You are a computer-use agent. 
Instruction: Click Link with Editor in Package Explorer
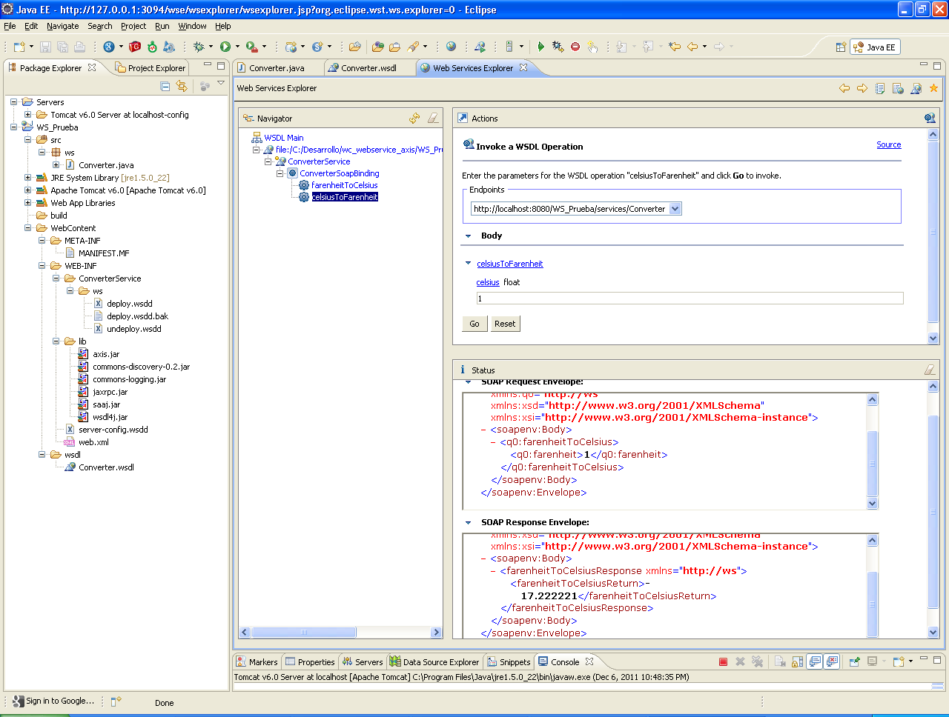pyautogui.click(x=182, y=87)
